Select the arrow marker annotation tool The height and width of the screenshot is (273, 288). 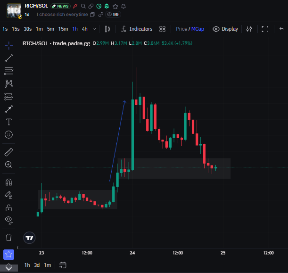[x=8, y=109]
